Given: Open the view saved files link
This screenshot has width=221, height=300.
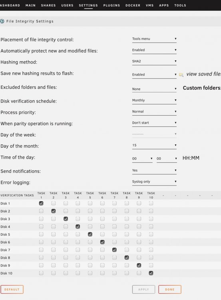Looking at the screenshot, I should click(203, 74).
